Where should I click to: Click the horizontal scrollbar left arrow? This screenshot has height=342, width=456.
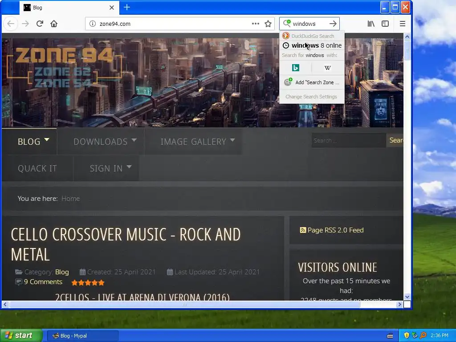pyautogui.click(x=5, y=304)
